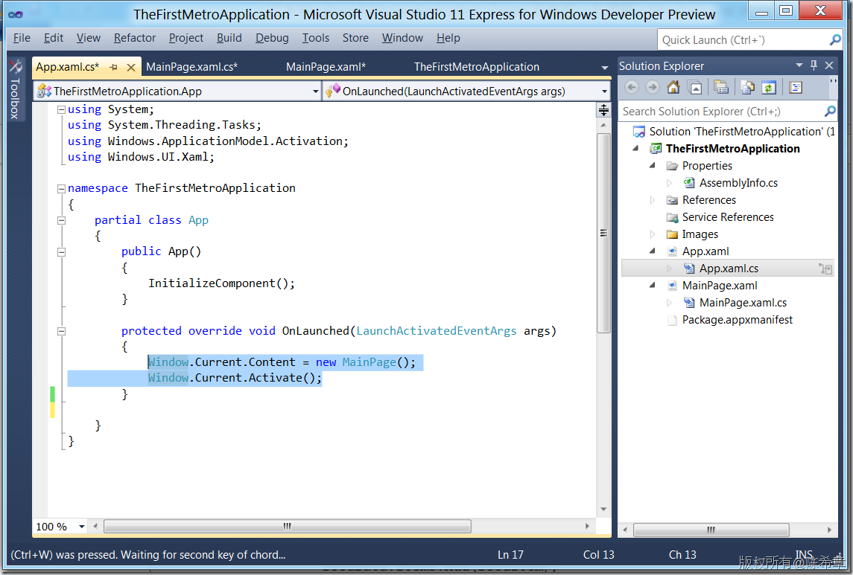Image resolution: width=853 pixels, height=575 pixels.
Task: Open the Toolbox side tab
Action: [x=15, y=89]
